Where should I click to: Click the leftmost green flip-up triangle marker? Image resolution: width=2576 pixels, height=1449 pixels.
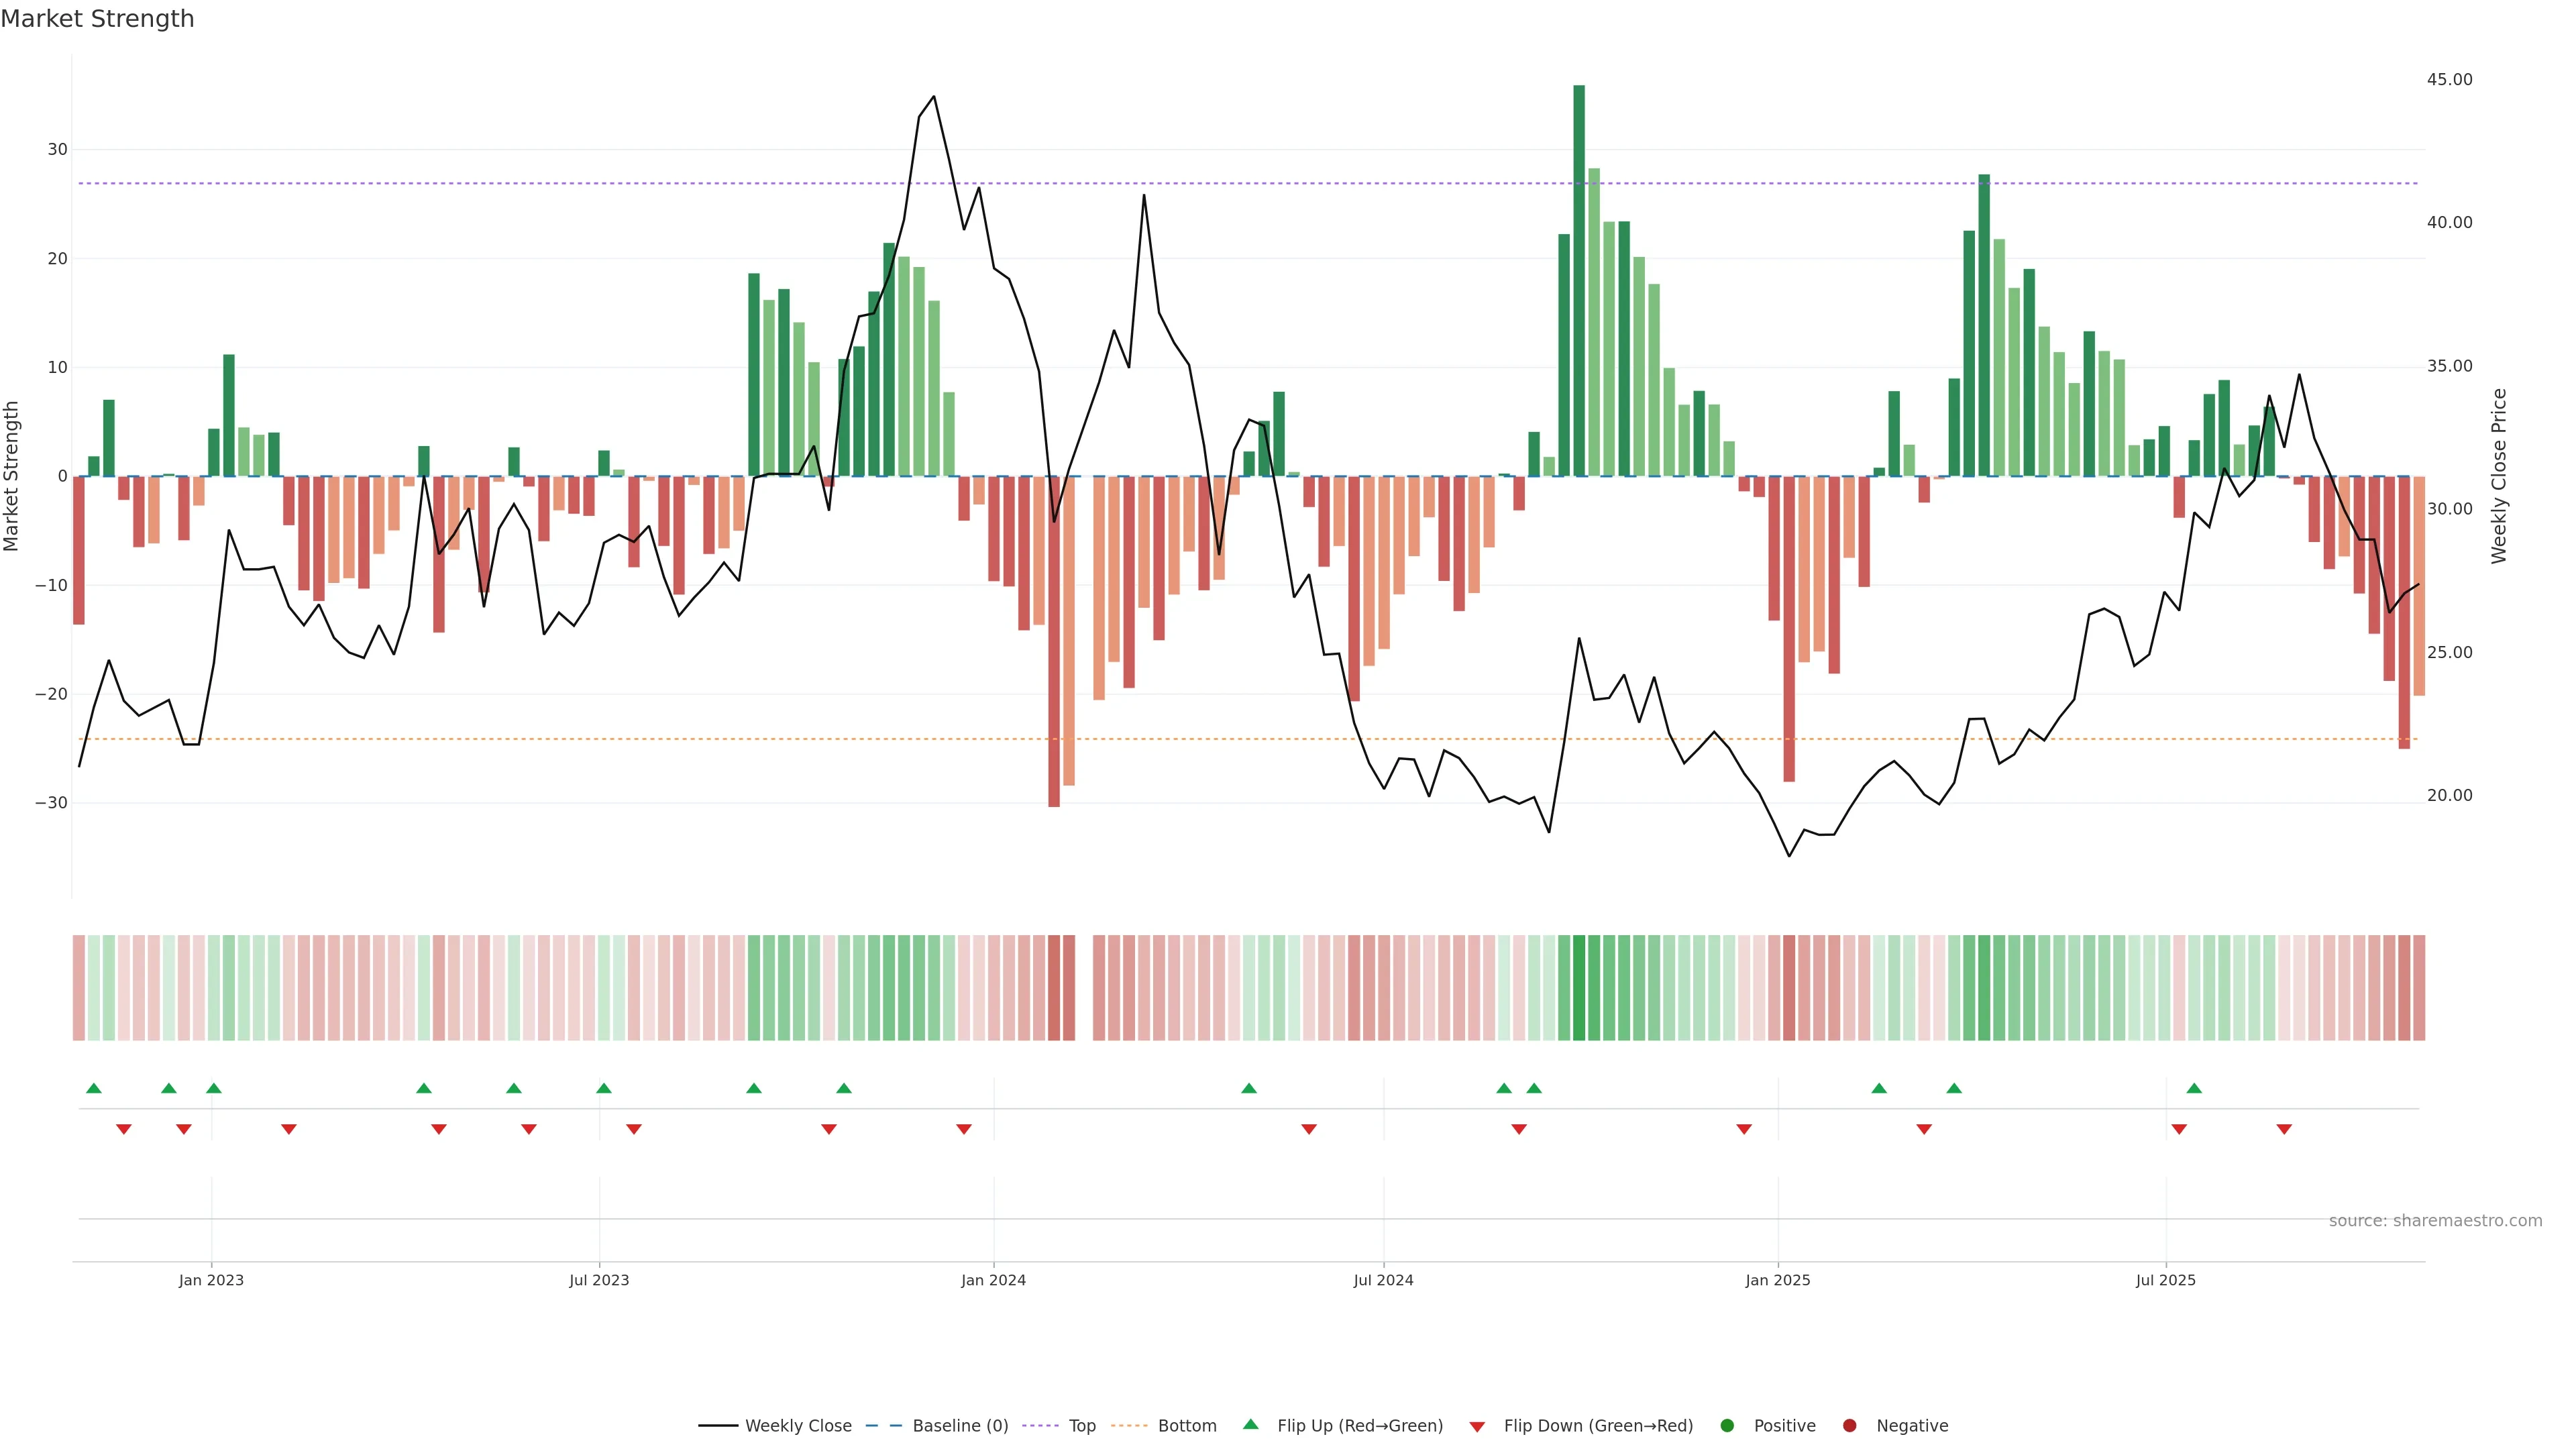pyautogui.click(x=94, y=1088)
